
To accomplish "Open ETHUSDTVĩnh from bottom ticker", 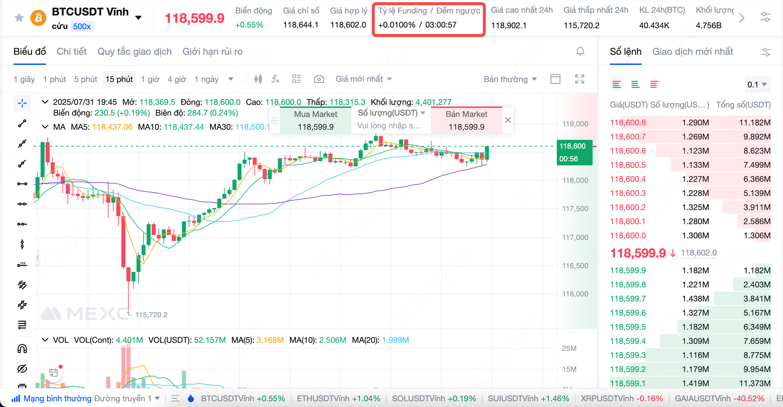I will coord(338,398).
